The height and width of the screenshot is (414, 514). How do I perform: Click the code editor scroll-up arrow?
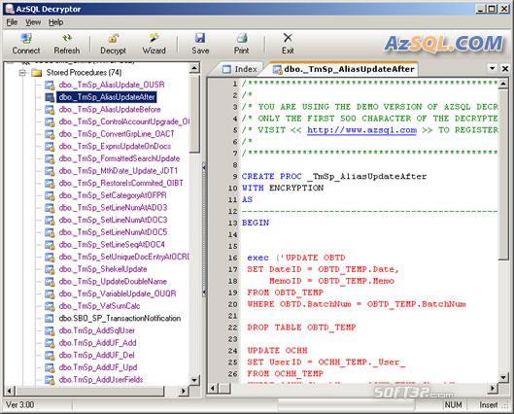point(503,84)
